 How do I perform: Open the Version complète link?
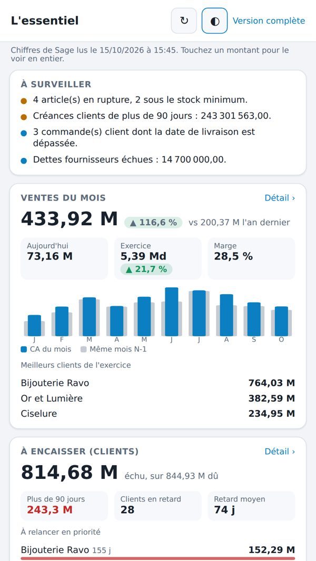click(x=269, y=21)
